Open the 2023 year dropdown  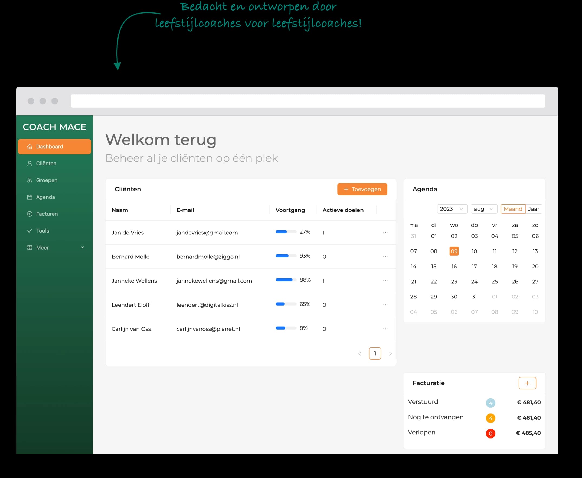(452, 209)
